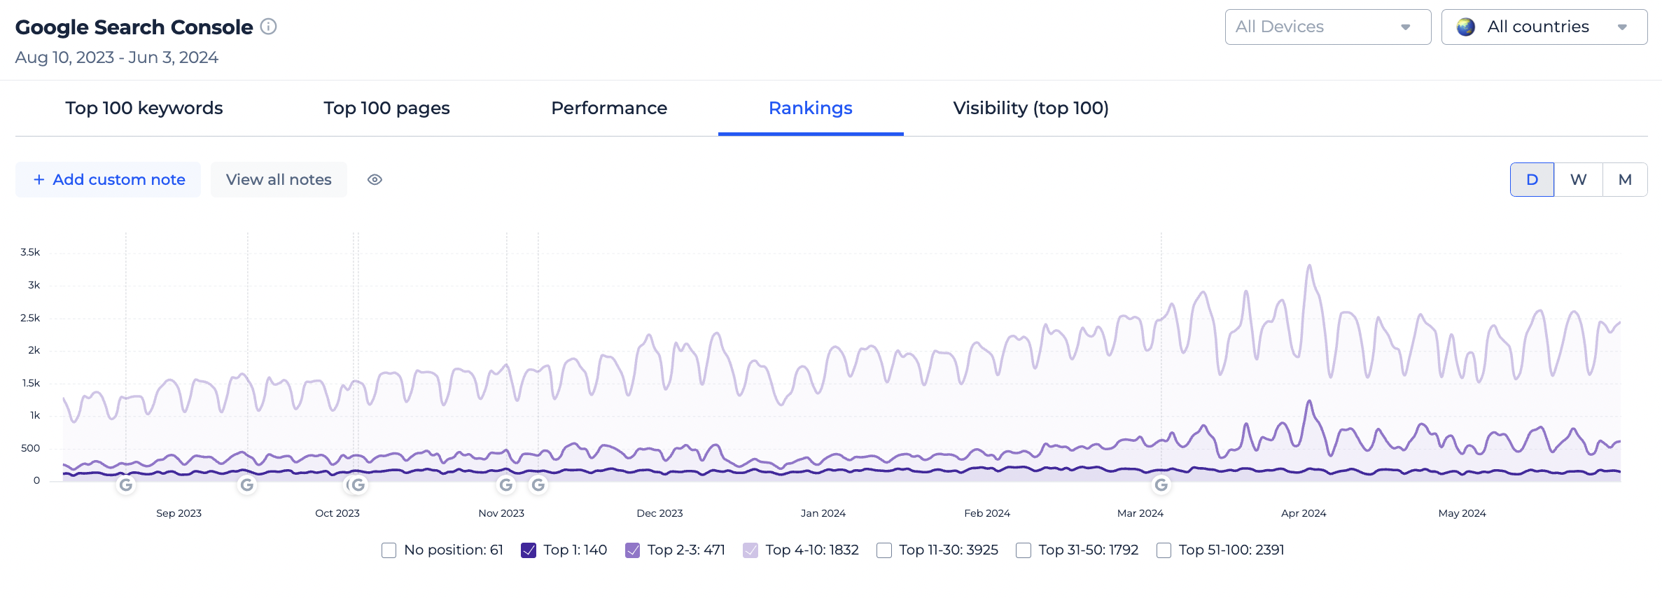Click the Dec 2023 axis label

[659, 513]
